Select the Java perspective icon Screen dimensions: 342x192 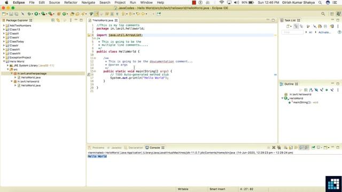338,14
